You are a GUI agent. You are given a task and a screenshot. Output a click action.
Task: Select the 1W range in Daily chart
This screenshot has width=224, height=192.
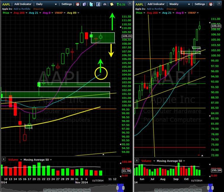75,190
